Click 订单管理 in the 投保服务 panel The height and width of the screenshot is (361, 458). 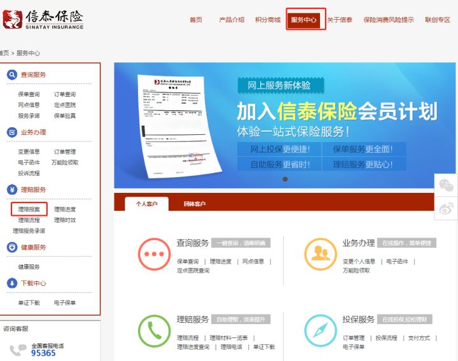tap(354, 338)
